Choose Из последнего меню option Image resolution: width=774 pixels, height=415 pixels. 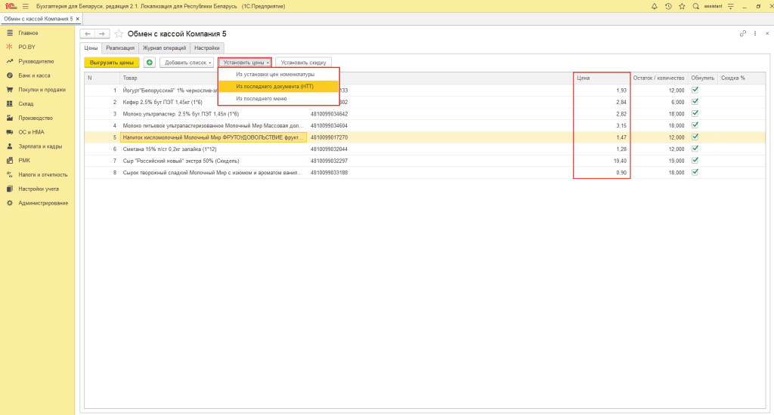(x=278, y=99)
